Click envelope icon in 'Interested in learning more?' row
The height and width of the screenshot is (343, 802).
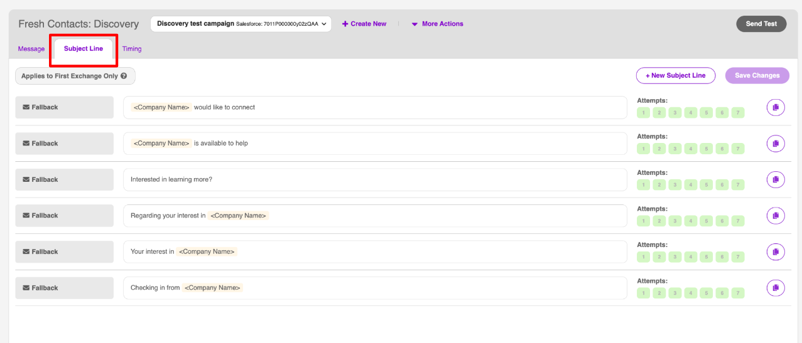coord(26,179)
